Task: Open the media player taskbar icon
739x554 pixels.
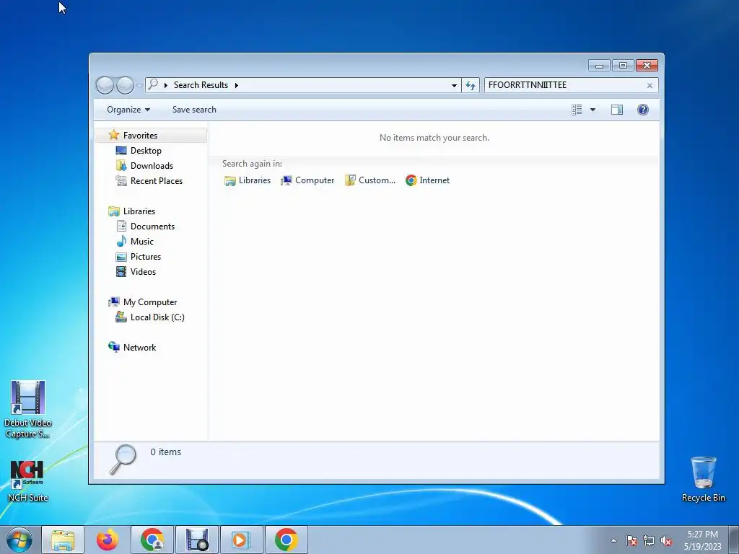Action: [241, 540]
